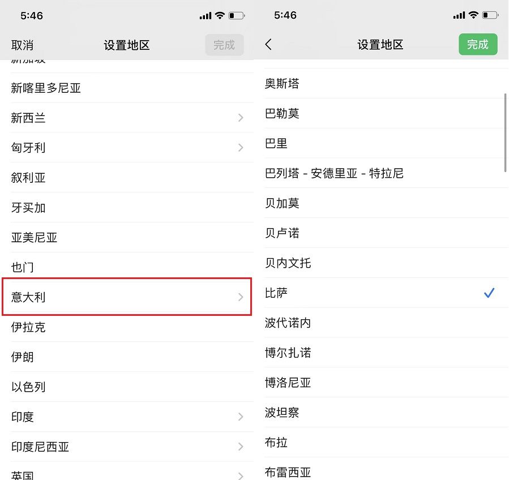This screenshot has height=480, width=509.
Task: Select 叙利亚 from the country list
Action: (28, 178)
